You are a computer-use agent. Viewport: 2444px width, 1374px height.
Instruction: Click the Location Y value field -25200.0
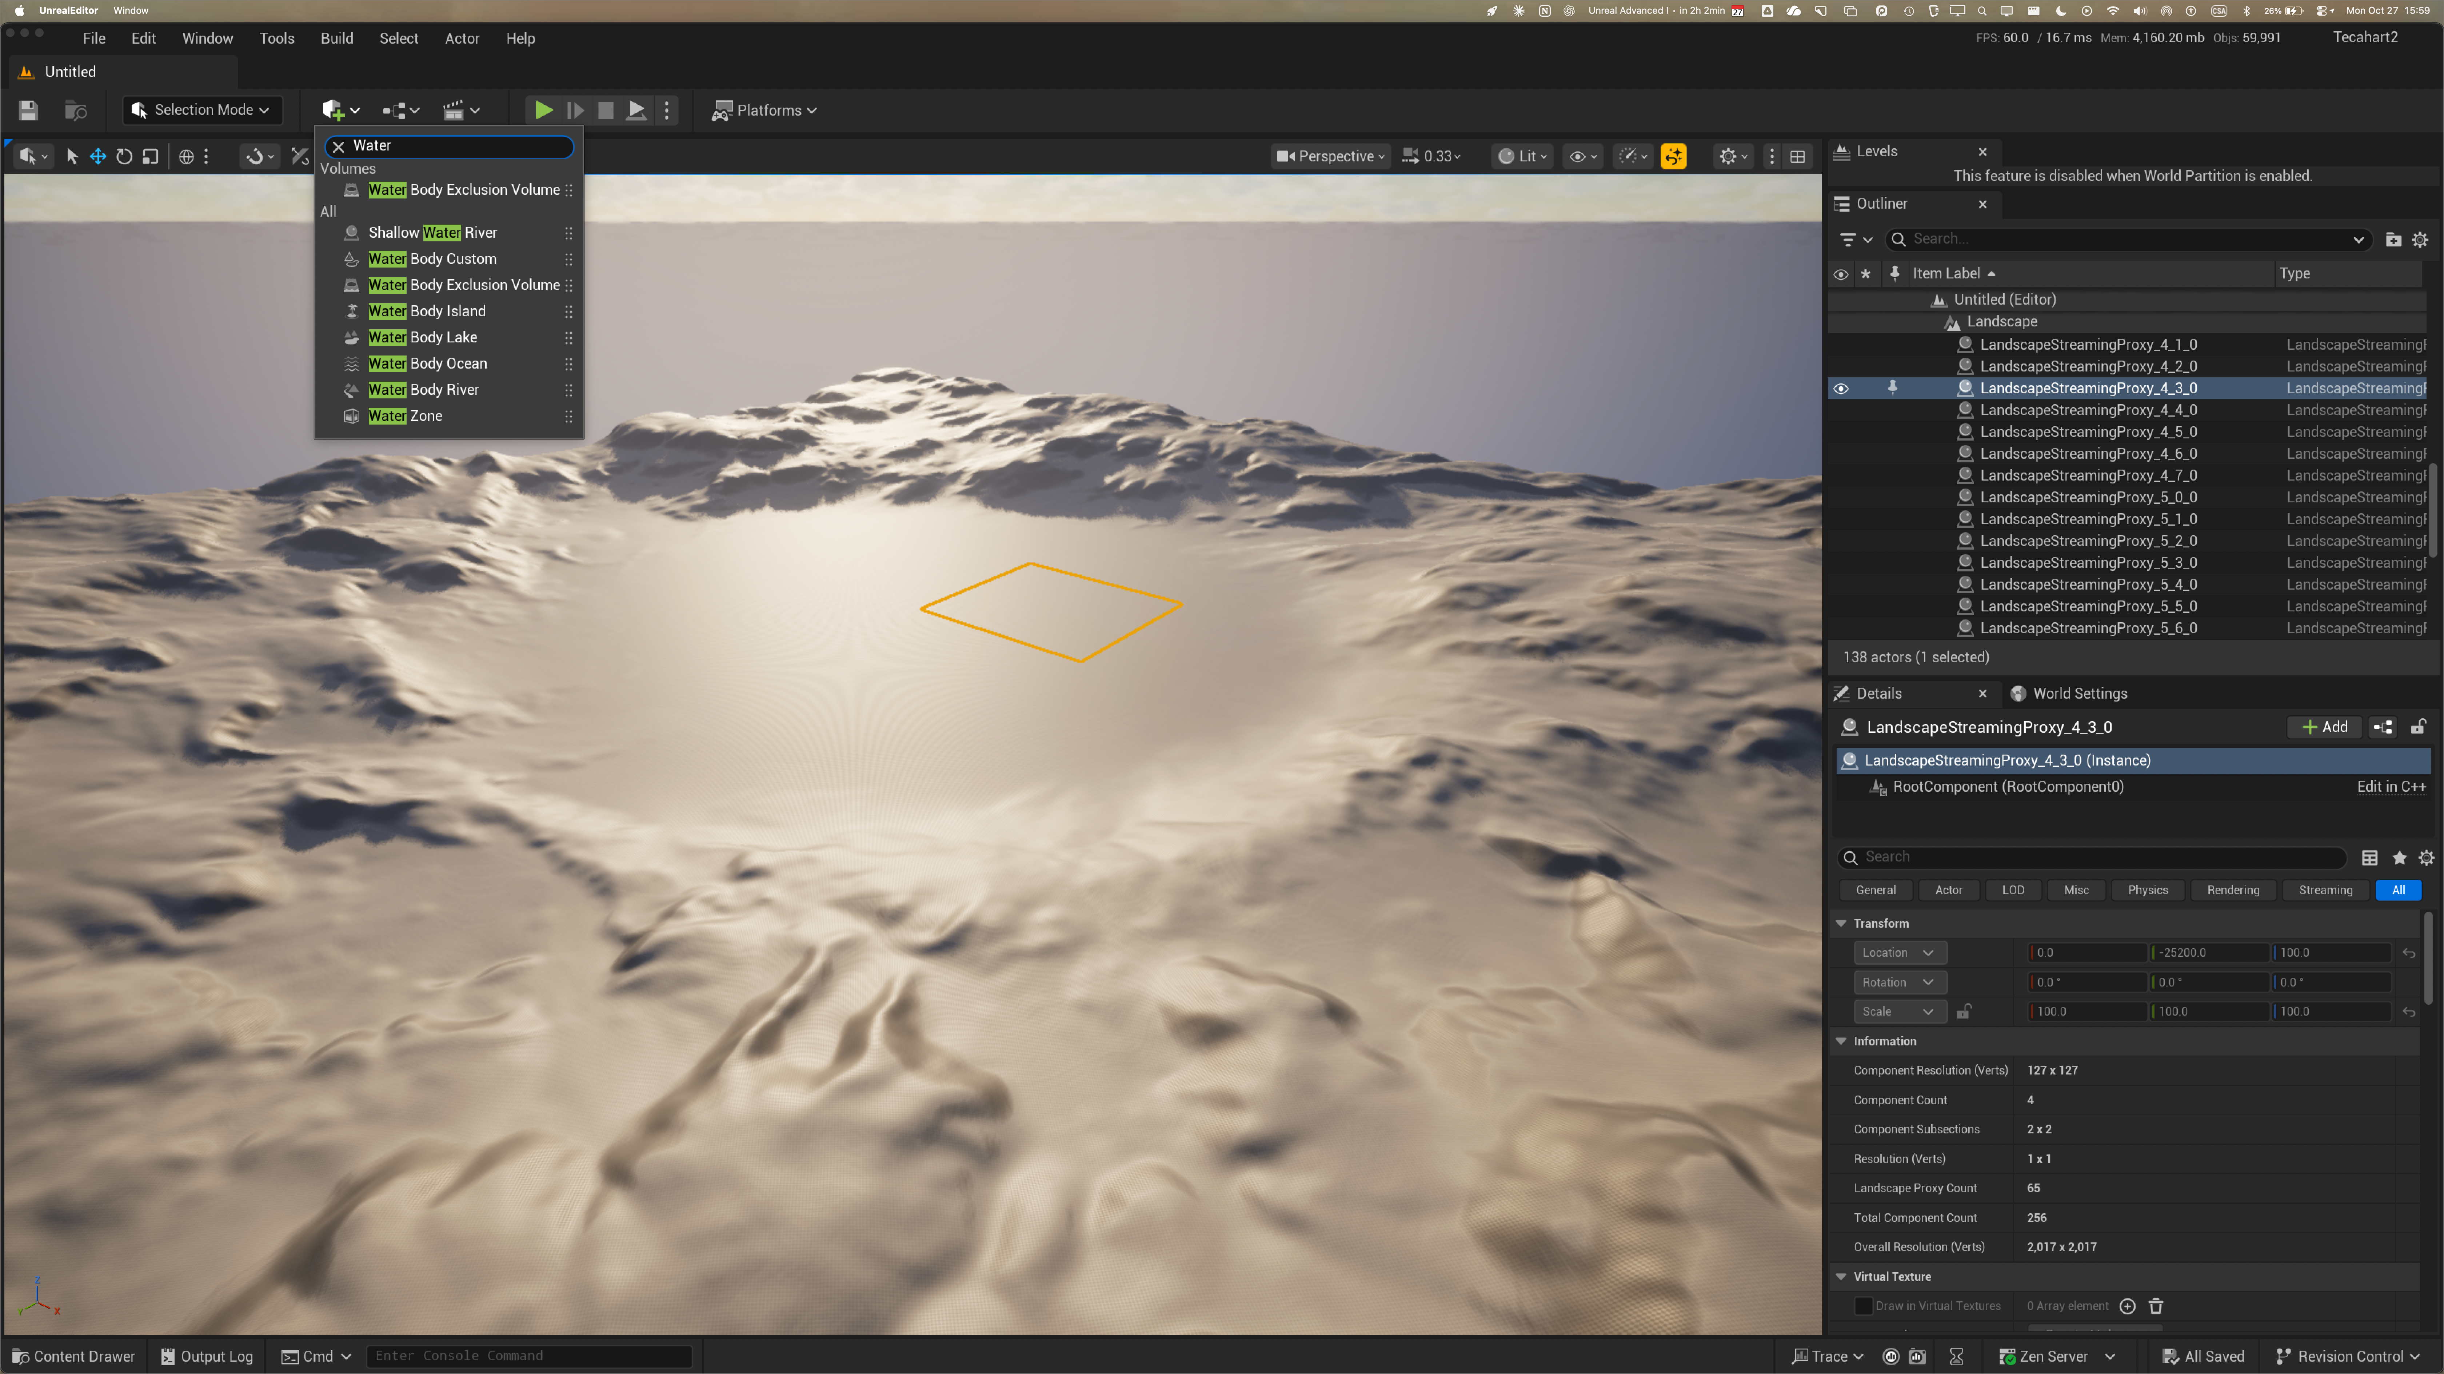pos(2210,953)
